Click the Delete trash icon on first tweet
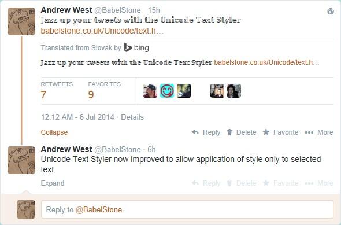Image resolution: width=341 pixels, height=225 pixels. 229,132
